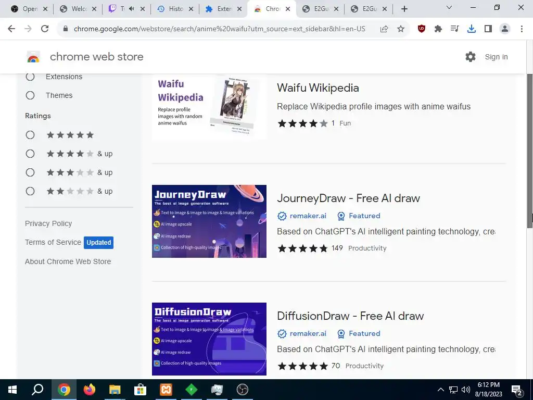Filter by four stars & up
Image resolution: width=533 pixels, height=400 pixels.
[30, 154]
